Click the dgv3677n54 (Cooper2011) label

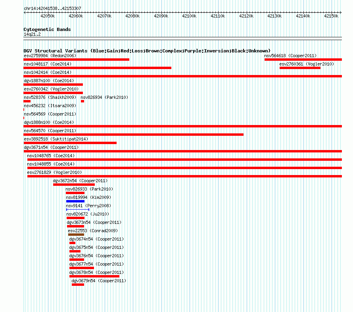pos(97,264)
